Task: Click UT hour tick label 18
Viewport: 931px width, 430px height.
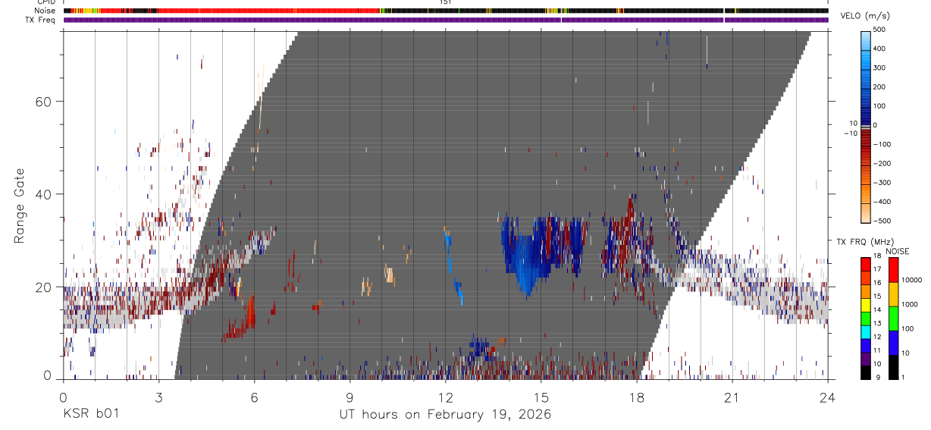Action: click(637, 397)
